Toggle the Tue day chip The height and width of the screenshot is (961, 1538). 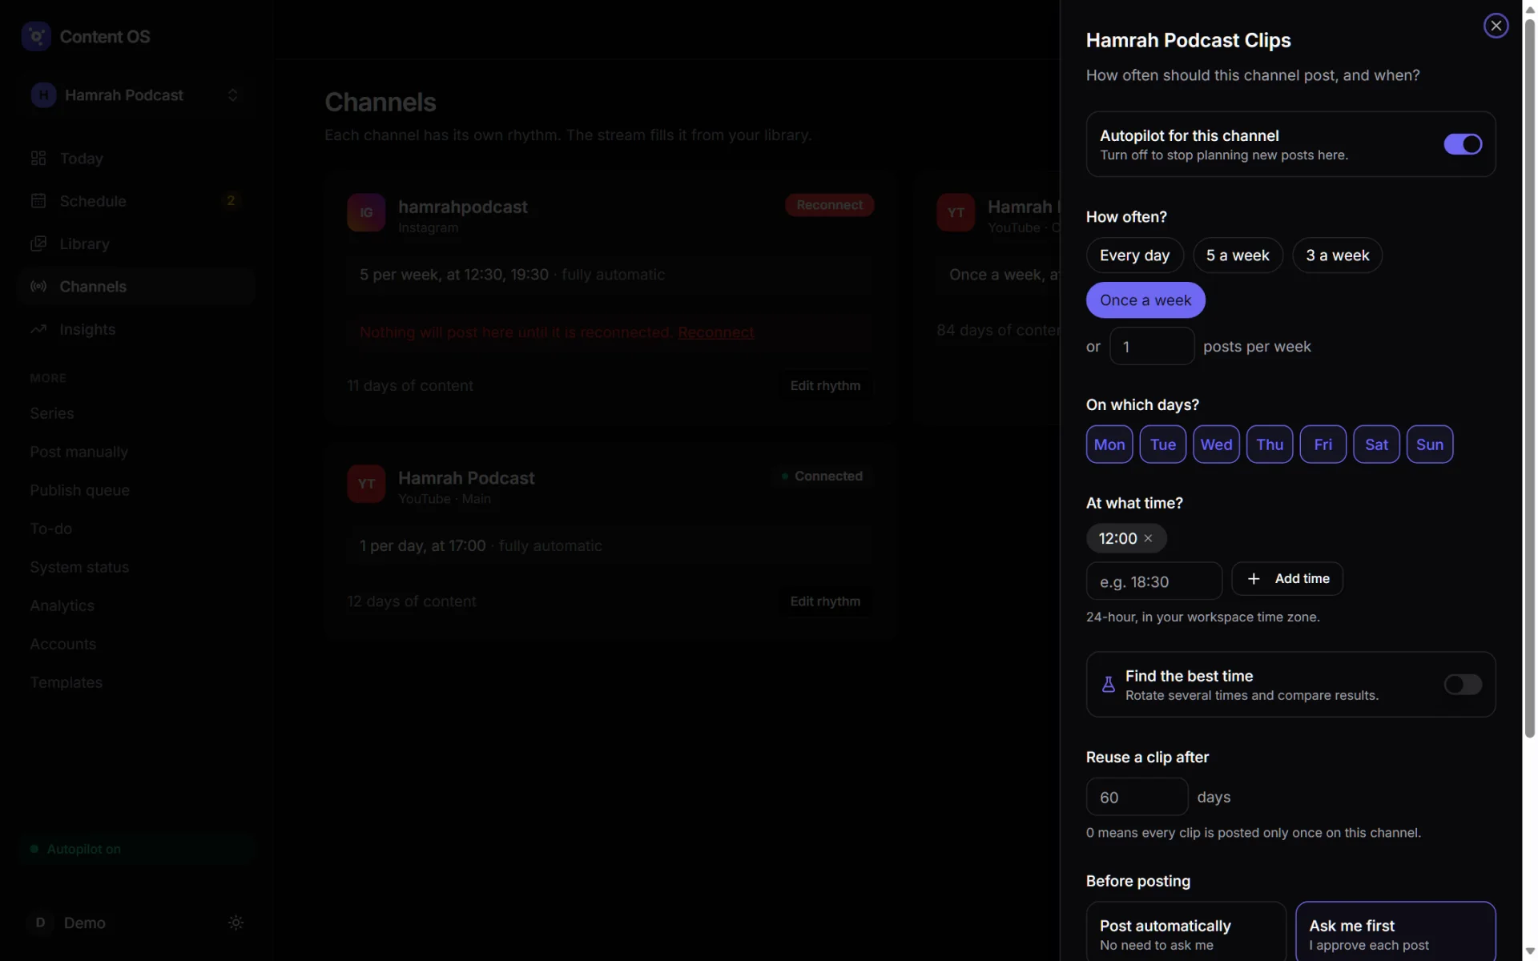[1162, 444]
